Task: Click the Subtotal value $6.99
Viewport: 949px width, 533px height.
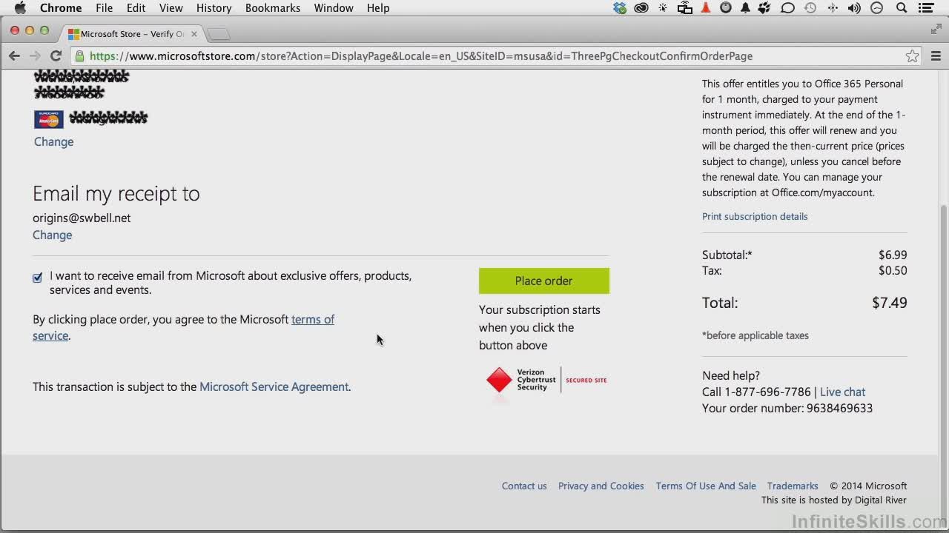Action: tap(893, 255)
